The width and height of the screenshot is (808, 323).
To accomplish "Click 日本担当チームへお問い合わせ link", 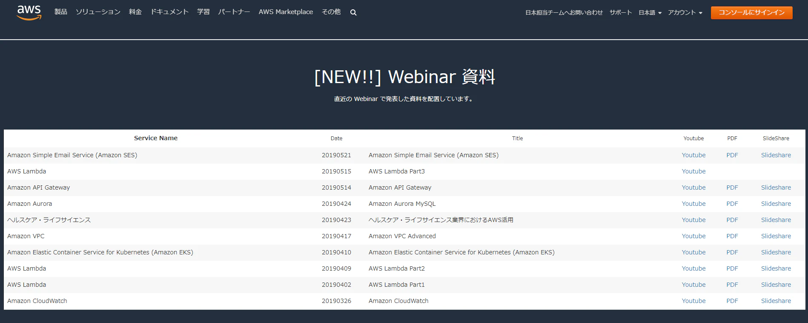I will pyautogui.click(x=564, y=13).
